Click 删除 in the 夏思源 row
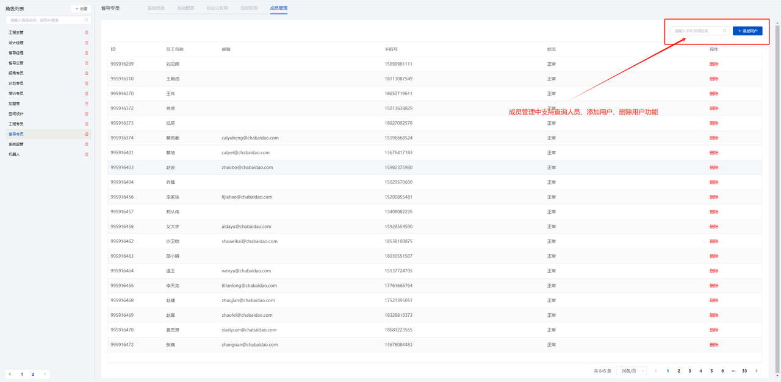This screenshot has width=781, height=382. [714, 330]
